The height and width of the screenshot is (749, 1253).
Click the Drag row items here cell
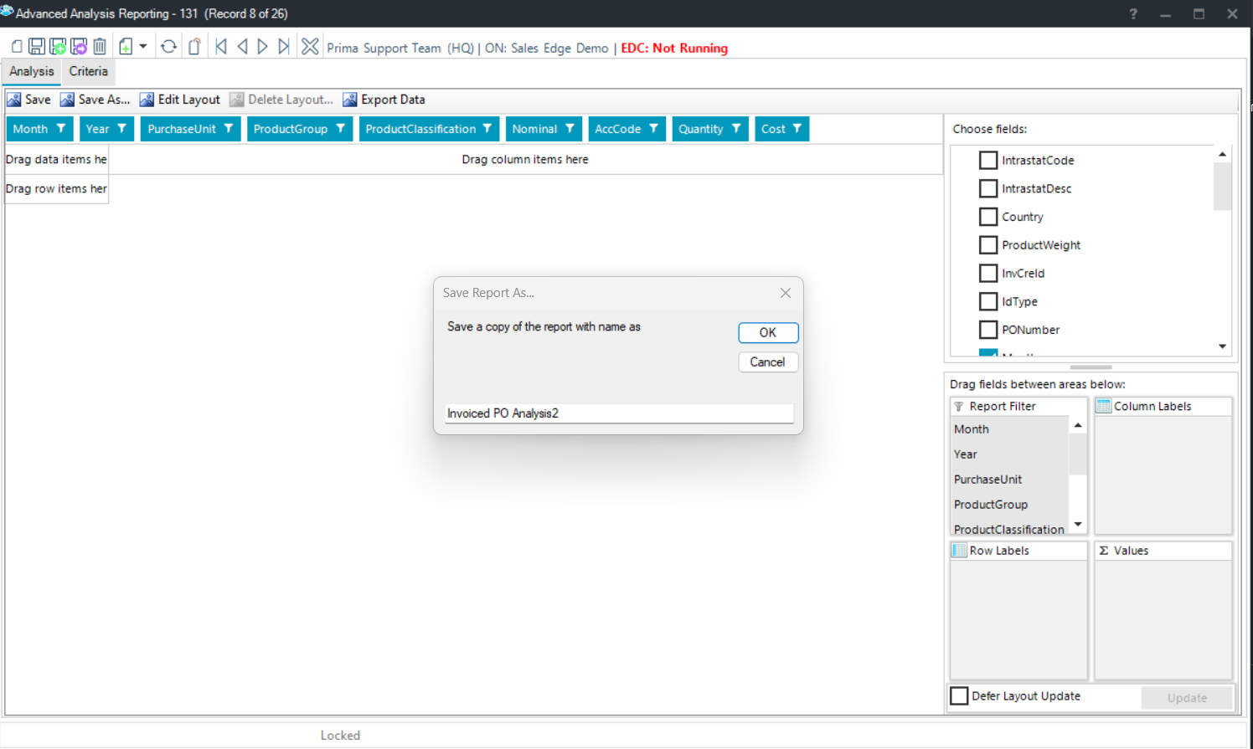[x=56, y=189]
